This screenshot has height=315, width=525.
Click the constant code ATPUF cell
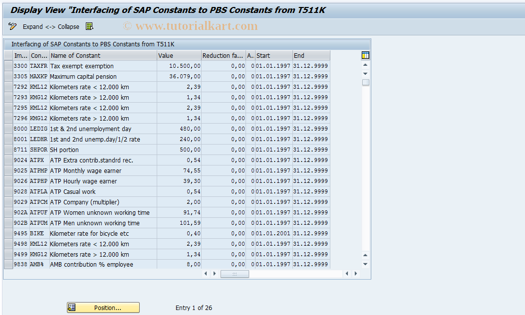coord(39,212)
